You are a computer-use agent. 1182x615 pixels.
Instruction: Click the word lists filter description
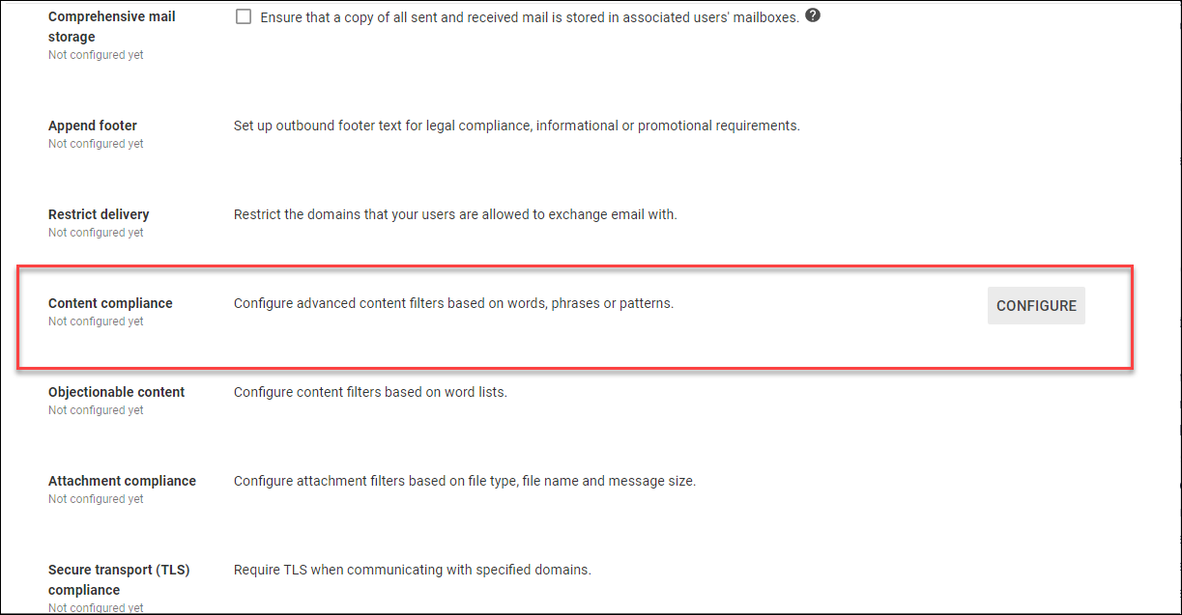(370, 392)
